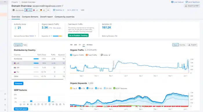Toggle the 11-20 keywords checkbox

88,88
